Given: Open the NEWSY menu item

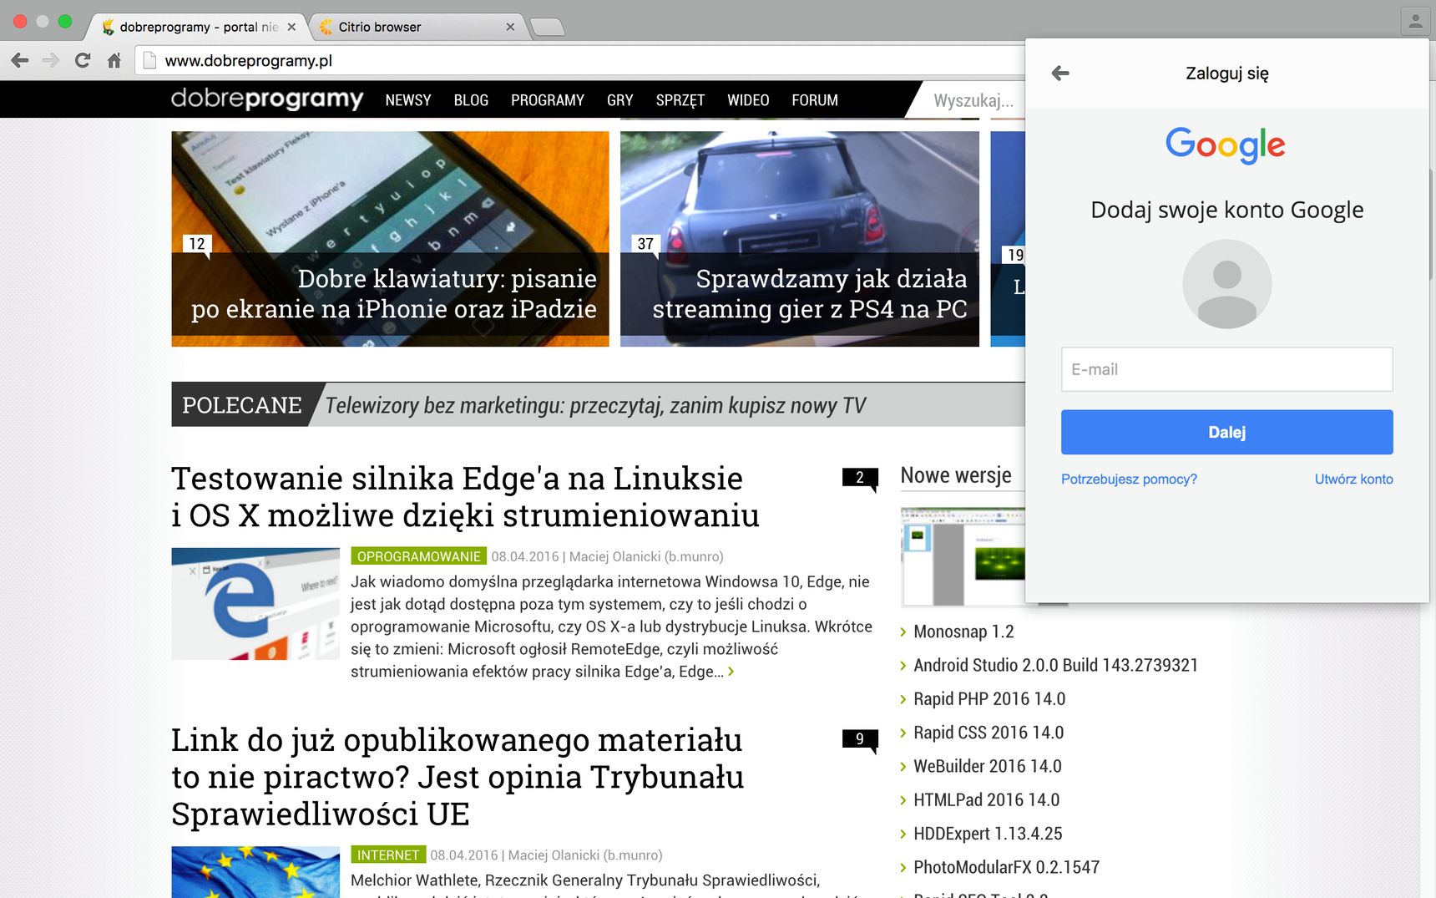Looking at the screenshot, I should pyautogui.click(x=408, y=100).
